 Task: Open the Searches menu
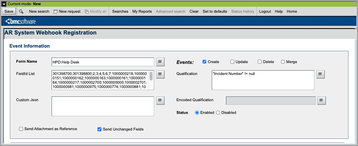tap(120, 12)
